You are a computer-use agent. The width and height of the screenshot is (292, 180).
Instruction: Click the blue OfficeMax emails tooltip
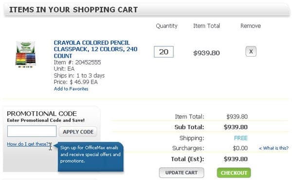[x=91, y=157]
